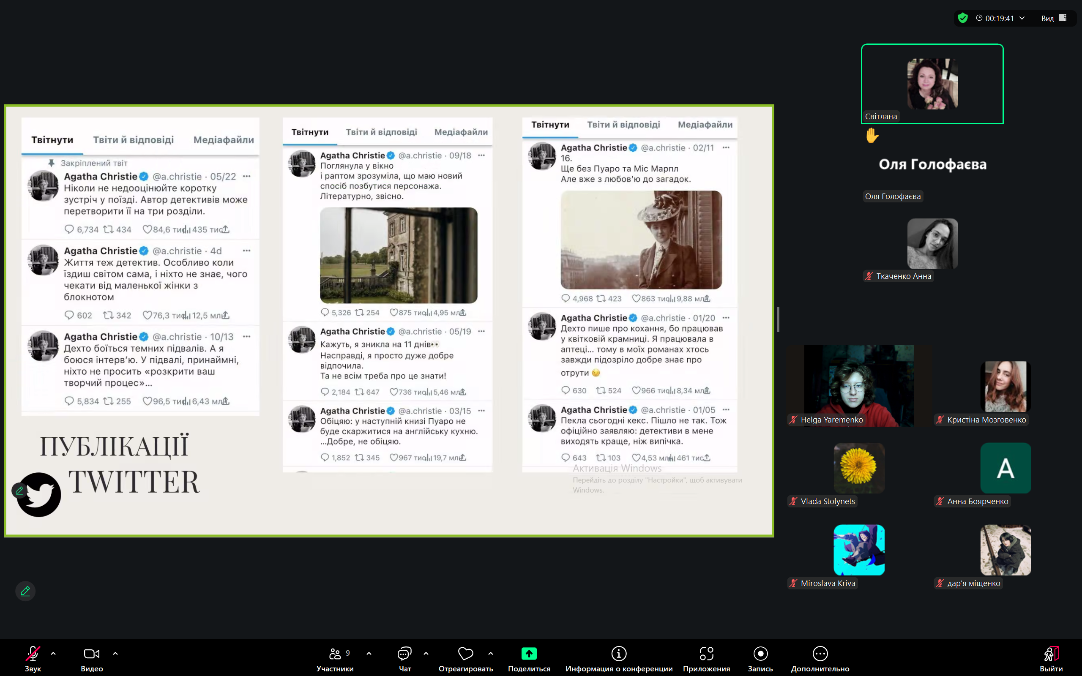Click the Reactions heart icon

pyautogui.click(x=465, y=654)
